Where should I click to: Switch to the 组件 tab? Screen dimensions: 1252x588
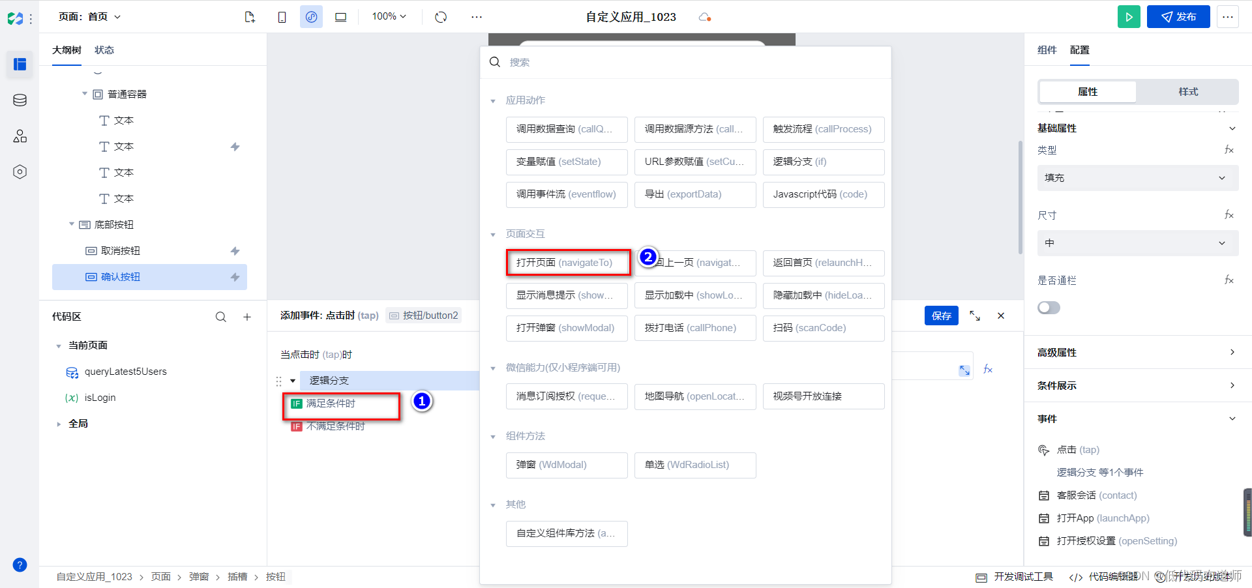(x=1047, y=50)
